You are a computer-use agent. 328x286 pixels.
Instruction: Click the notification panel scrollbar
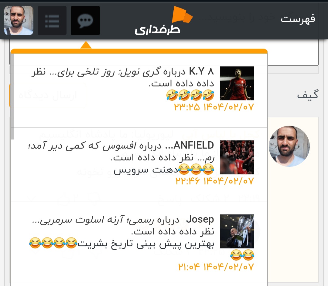12,96
